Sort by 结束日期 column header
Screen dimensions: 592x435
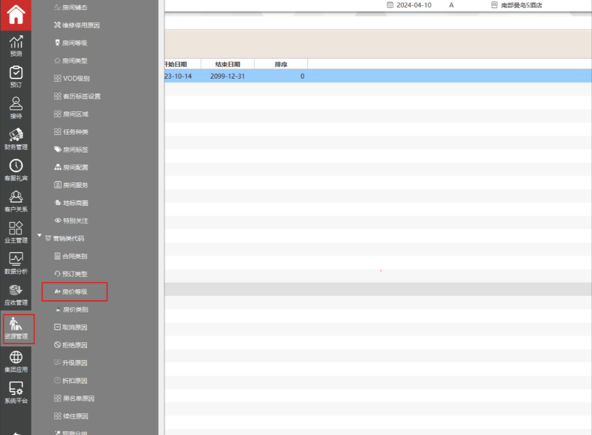tap(227, 64)
